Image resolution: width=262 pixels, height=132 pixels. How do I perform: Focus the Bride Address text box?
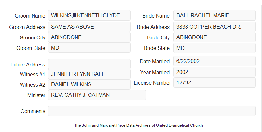[x=214, y=27]
